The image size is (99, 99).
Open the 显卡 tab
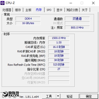[x=59, y=10]
